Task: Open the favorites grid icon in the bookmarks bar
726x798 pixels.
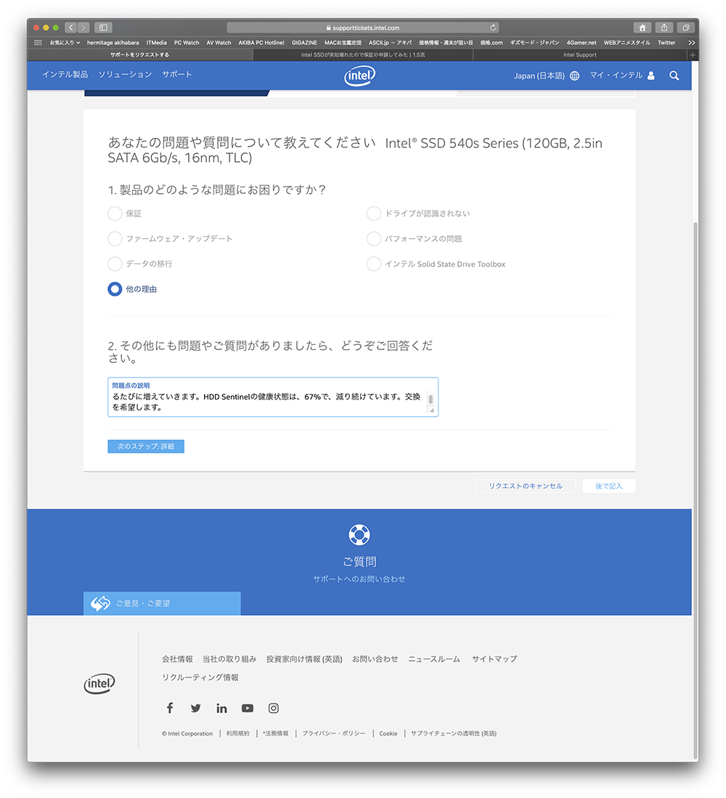Action: (x=38, y=43)
